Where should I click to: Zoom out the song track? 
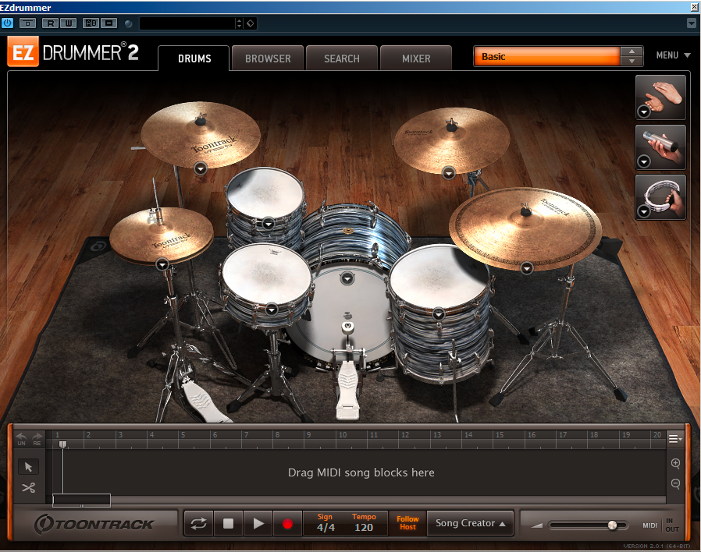coord(675,483)
